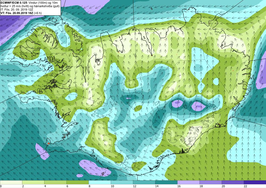Image resolution: width=266 pixels, height=188 pixels.
Task: Click the teal 12–14 legend swatch
Action: 144,182
